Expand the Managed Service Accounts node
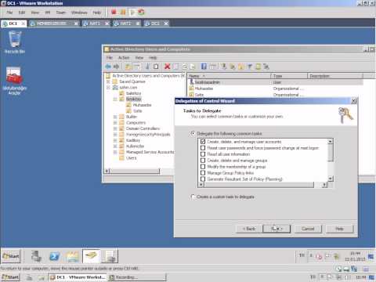The width and height of the screenshot is (376, 282). (115, 152)
